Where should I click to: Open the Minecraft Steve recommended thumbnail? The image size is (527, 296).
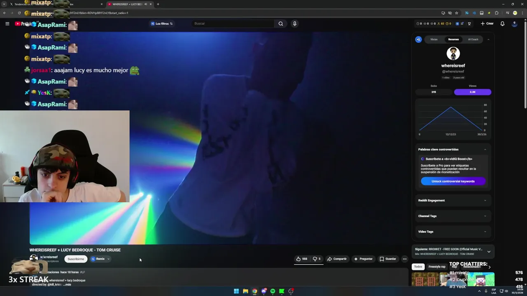pyautogui.click(x=480, y=280)
